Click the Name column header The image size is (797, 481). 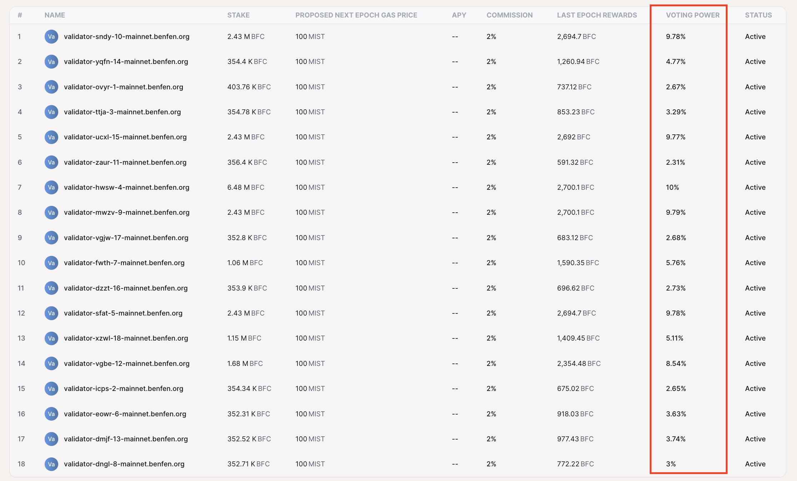pos(55,15)
